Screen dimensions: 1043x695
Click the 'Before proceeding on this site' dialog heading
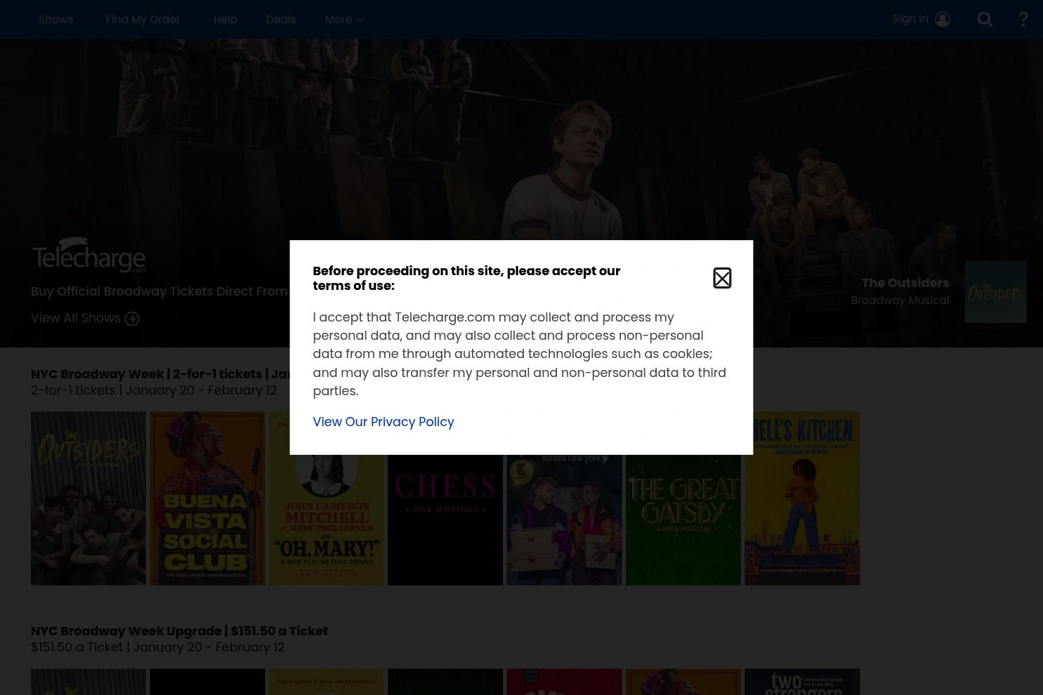coord(466,278)
